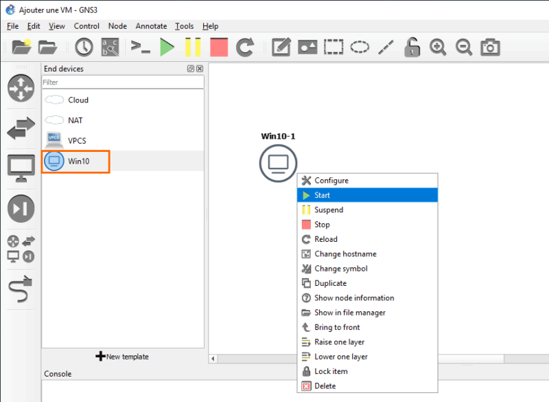
Task: Click the zoom in magnifier icon
Action: coord(438,47)
